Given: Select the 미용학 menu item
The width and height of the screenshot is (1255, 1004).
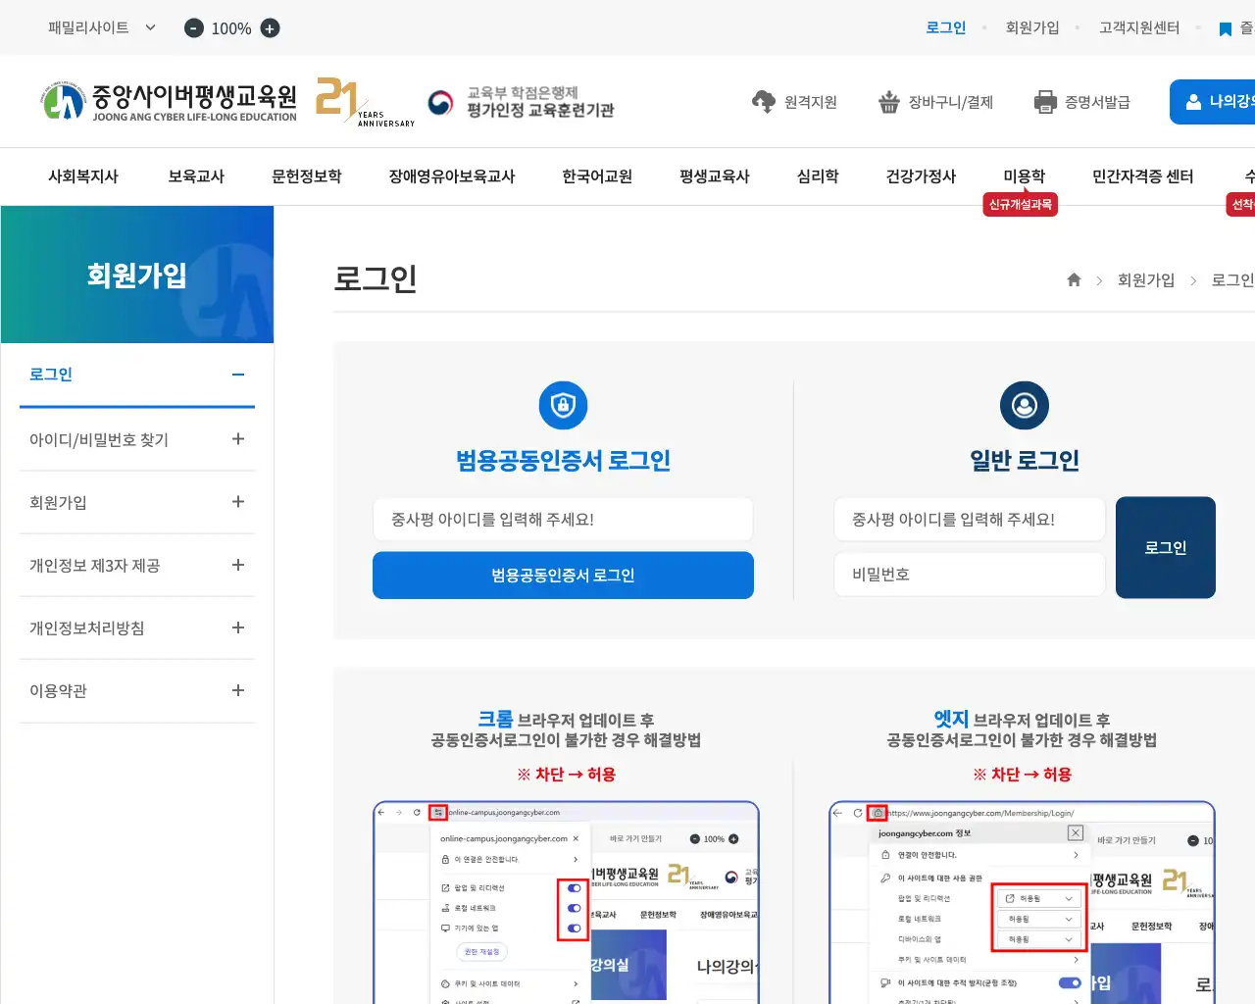Looking at the screenshot, I should click(x=1024, y=176).
